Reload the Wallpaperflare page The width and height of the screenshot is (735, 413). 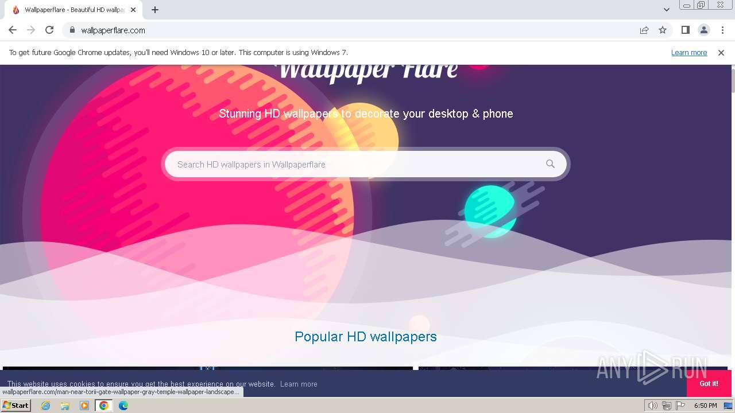pos(49,30)
